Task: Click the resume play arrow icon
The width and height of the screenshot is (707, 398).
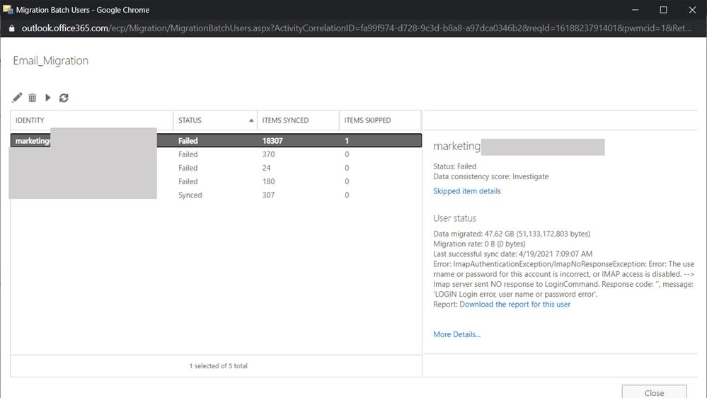Action: pyautogui.click(x=48, y=98)
